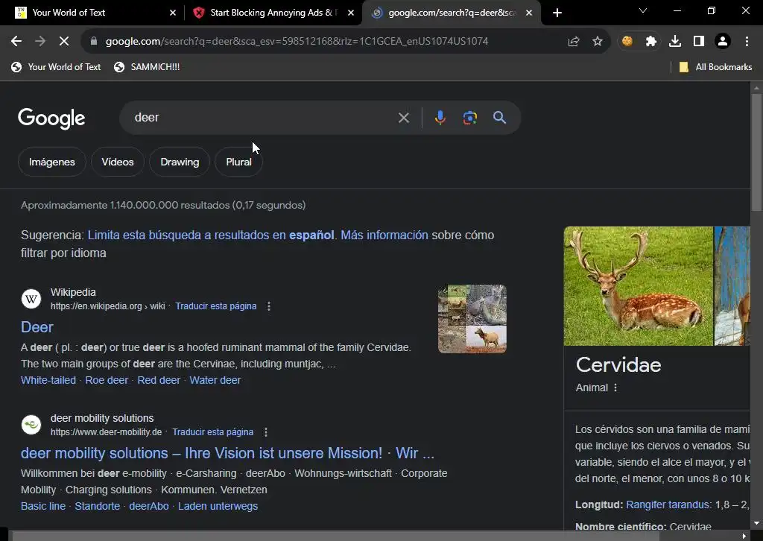The width and height of the screenshot is (763, 541).
Task: Open the Chrome three-dot menu
Action: click(747, 41)
